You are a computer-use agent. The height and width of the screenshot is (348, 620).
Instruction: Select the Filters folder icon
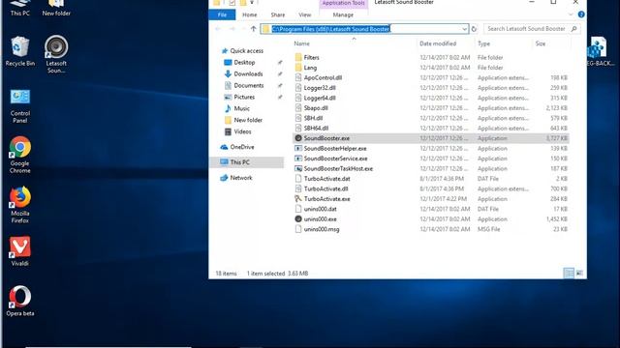298,57
